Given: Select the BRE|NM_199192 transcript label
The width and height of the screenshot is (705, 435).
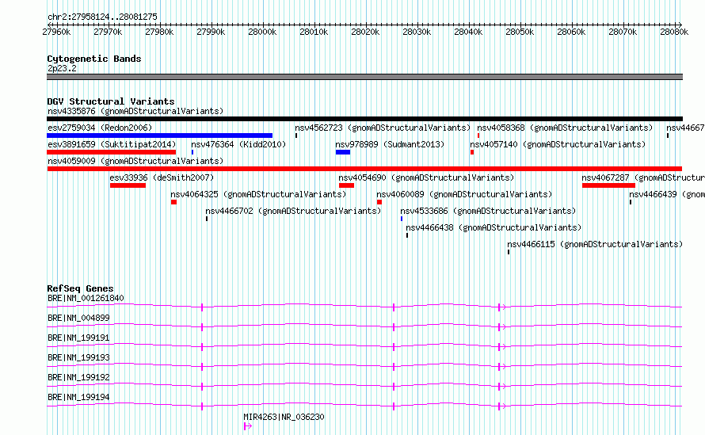Looking at the screenshot, I should [x=78, y=377].
